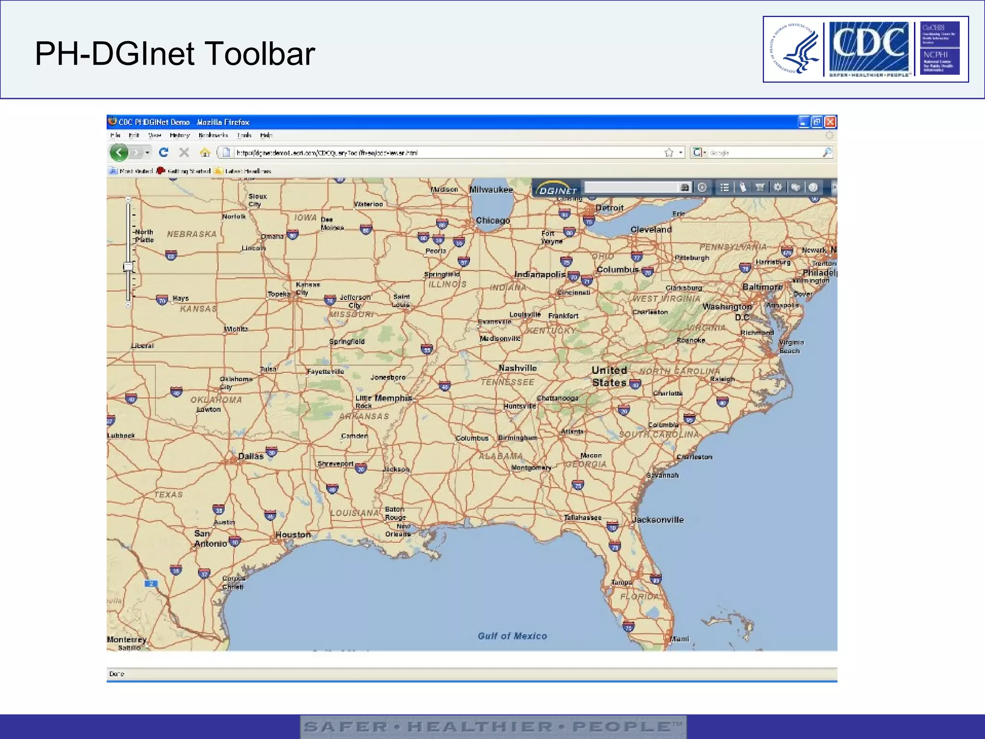985x739 pixels.
Task: Collapse the DGInet toolbar with edge arrow
Action: (834, 187)
